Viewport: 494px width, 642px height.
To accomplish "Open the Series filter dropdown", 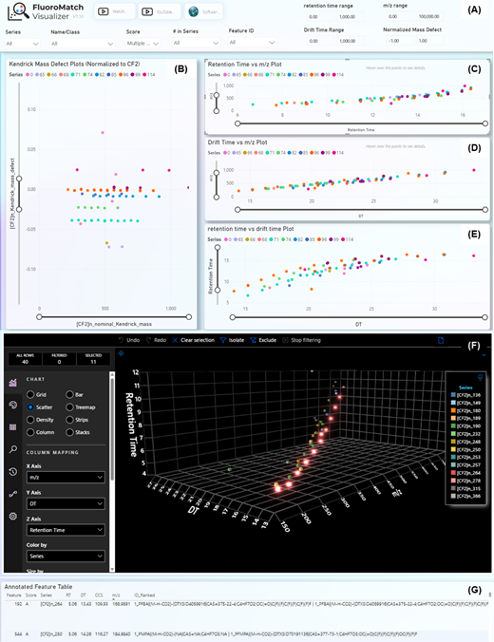I will [x=23, y=43].
